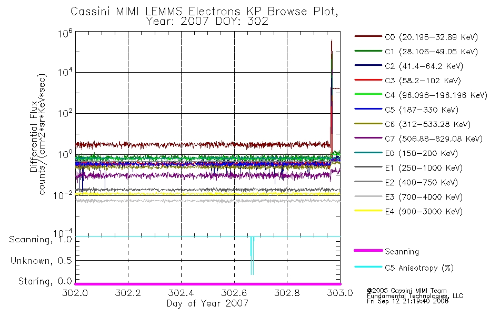Click the C7 purple legend line

click(x=368, y=138)
